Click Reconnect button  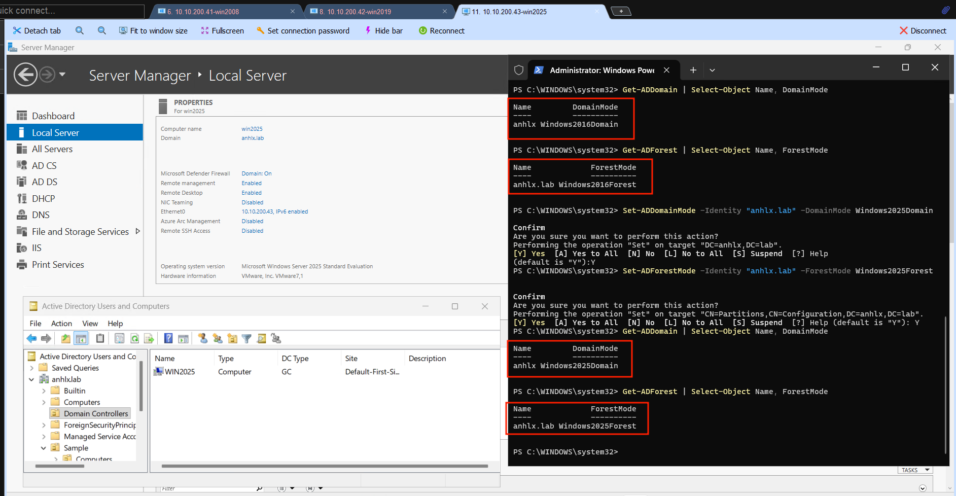coord(441,31)
